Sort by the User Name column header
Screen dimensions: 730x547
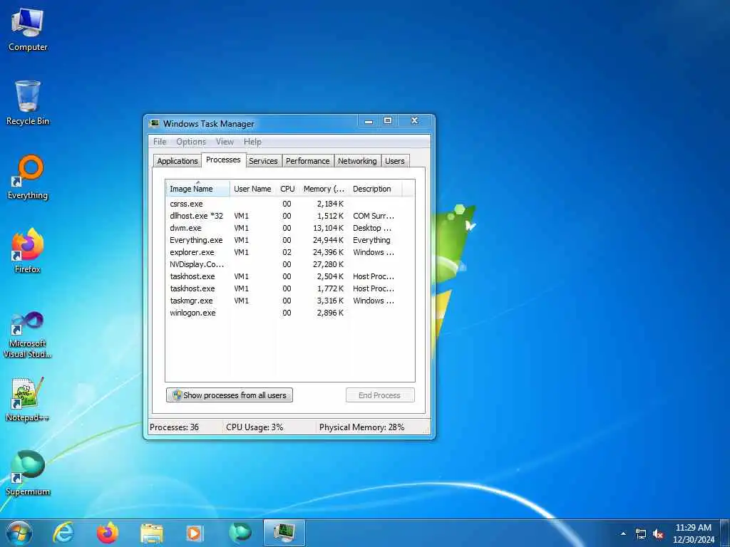pyautogui.click(x=252, y=188)
